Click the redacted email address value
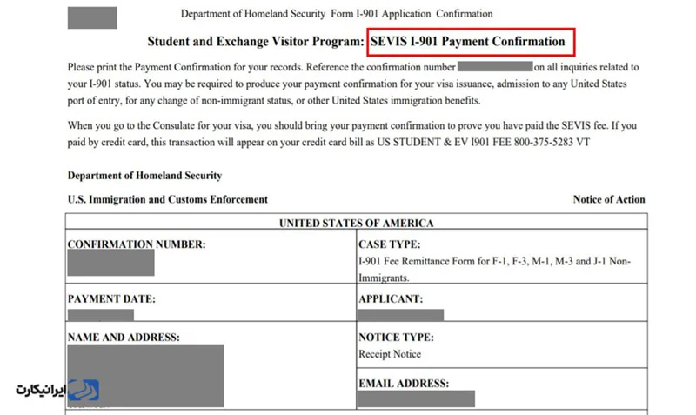696x415 pixels. click(417, 399)
